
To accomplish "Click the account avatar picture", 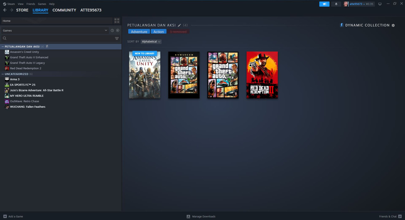I will point(346,4).
